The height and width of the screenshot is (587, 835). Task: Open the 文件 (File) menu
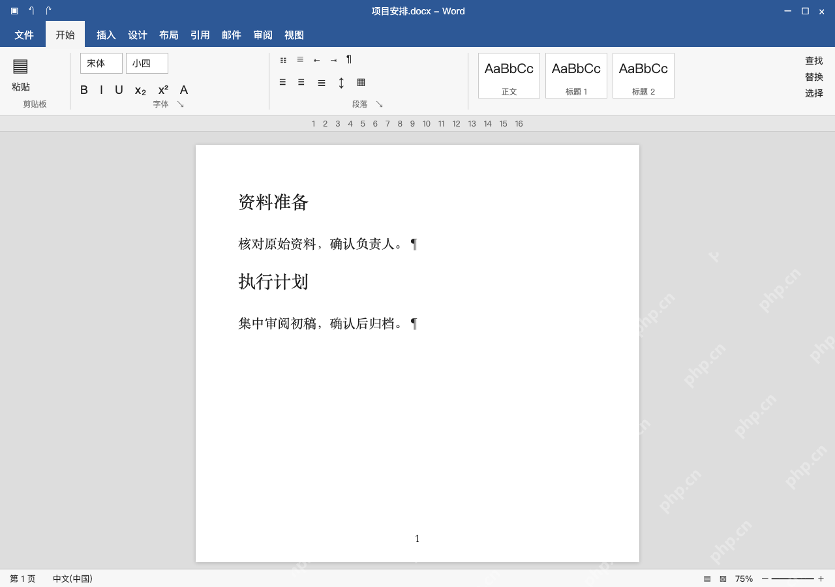tap(24, 35)
